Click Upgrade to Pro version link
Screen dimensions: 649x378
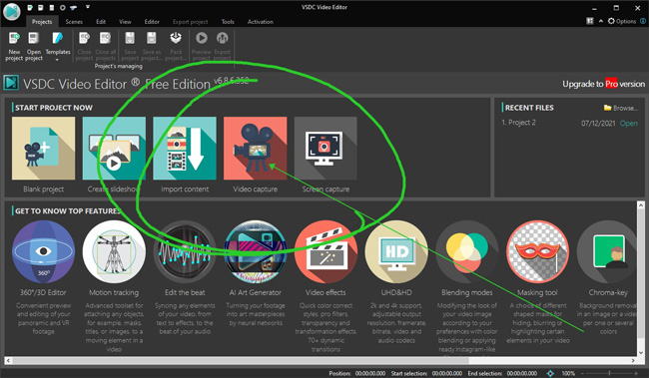coord(603,84)
